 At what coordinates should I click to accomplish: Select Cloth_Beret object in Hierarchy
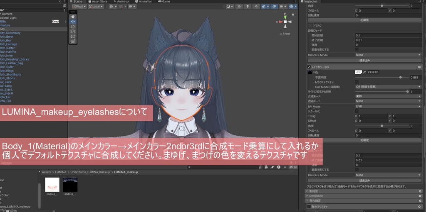pos(6,37)
